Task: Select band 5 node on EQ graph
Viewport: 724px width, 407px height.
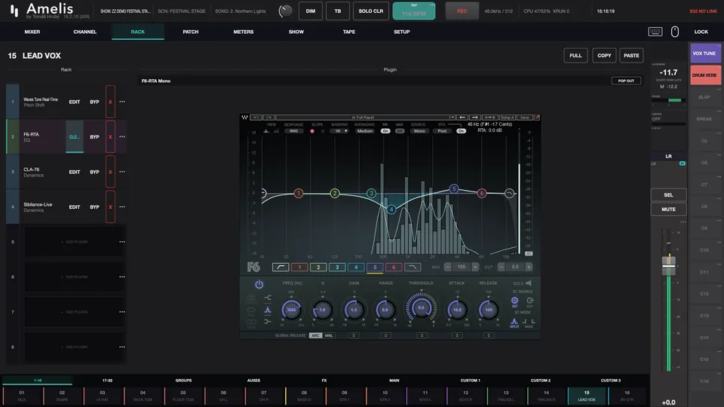Action: (x=454, y=188)
